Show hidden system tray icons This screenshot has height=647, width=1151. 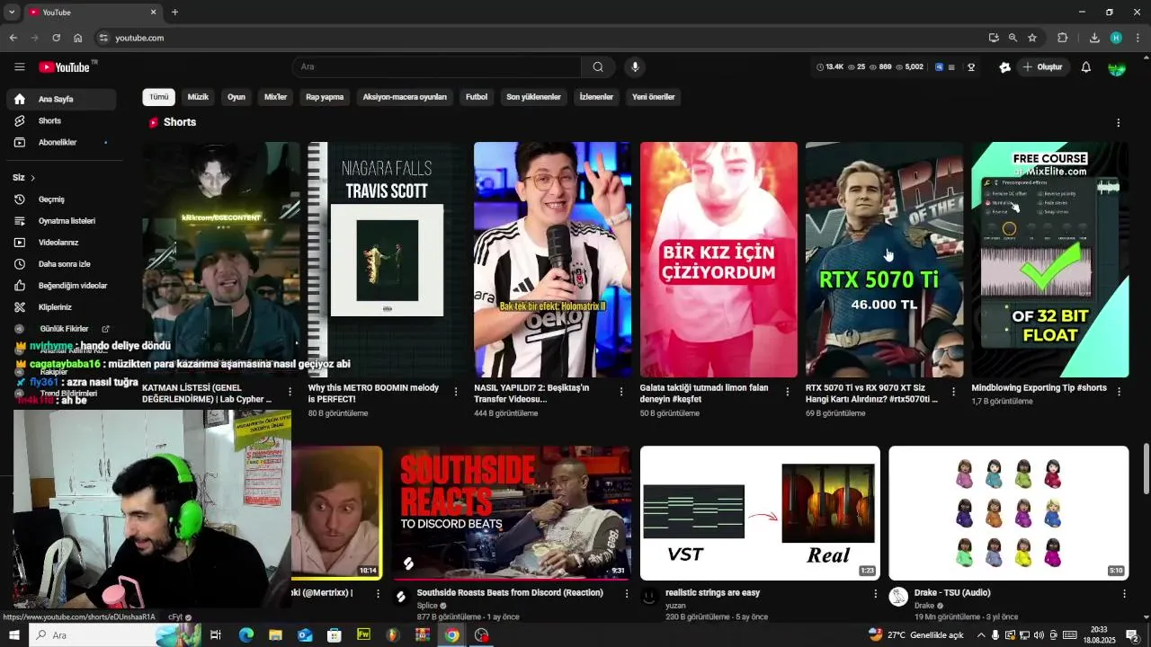(x=981, y=635)
